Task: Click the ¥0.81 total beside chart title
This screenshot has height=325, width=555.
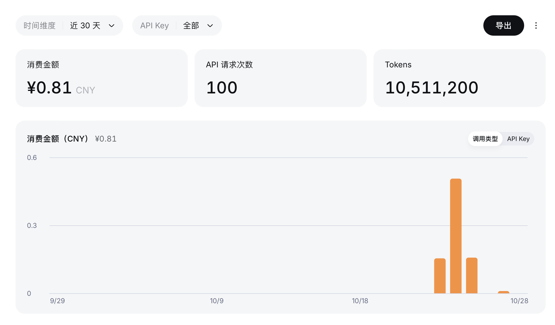Action: tap(106, 139)
